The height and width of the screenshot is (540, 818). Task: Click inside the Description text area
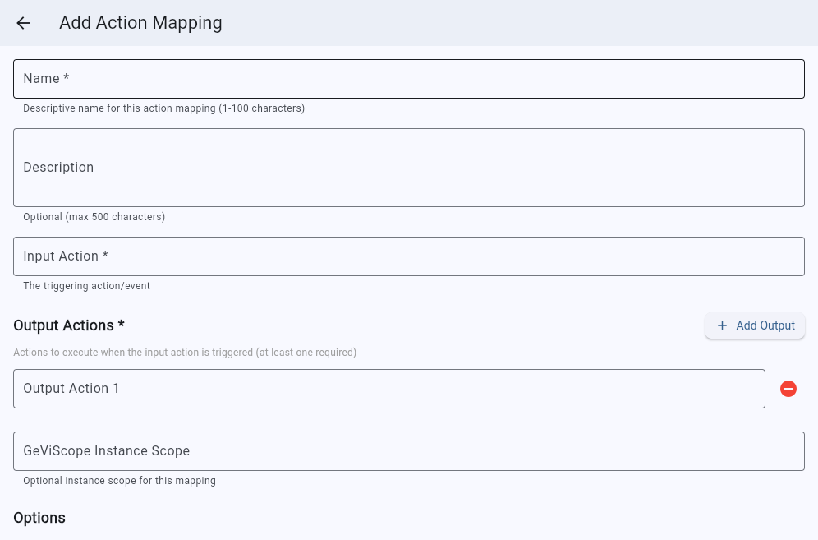[x=408, y=168]
